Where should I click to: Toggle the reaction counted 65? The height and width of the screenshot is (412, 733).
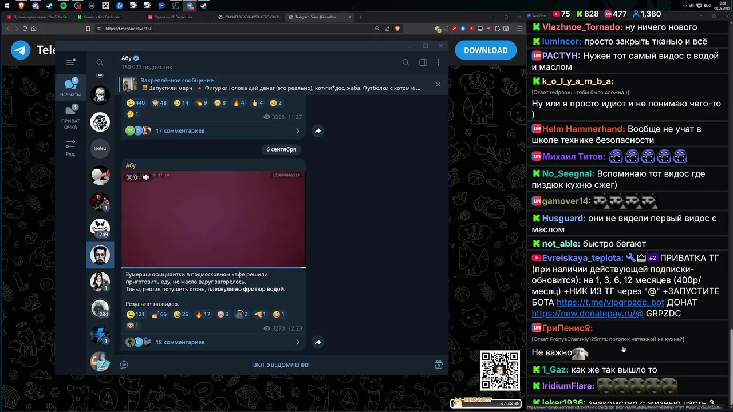coord(159,314)
